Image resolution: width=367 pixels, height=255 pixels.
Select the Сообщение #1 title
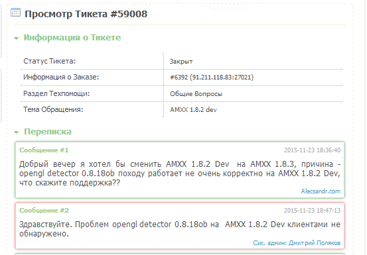tap(44, 150)
